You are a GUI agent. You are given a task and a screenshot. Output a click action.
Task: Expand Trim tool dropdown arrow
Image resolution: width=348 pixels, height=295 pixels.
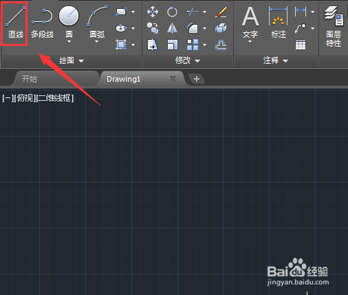click(x=204, y=12)
